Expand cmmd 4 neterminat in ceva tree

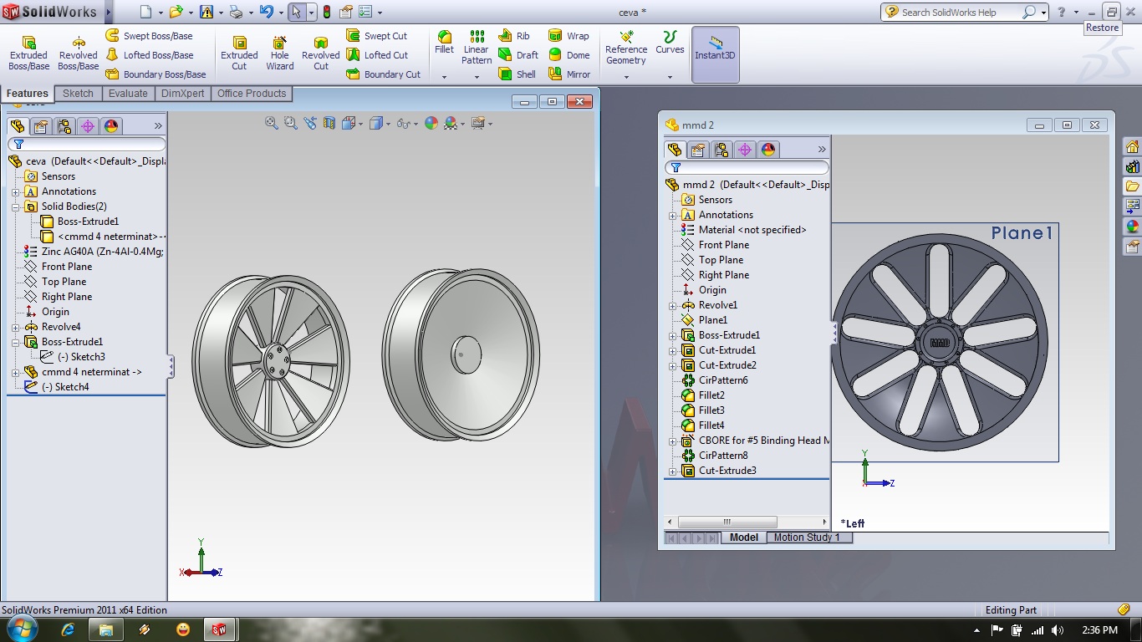(15, 372)
